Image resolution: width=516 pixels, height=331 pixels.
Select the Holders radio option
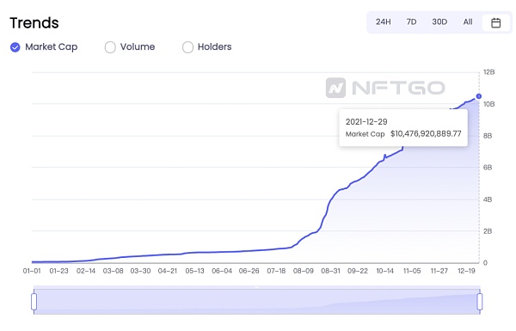pyautogui.click(x=207, y=47)
